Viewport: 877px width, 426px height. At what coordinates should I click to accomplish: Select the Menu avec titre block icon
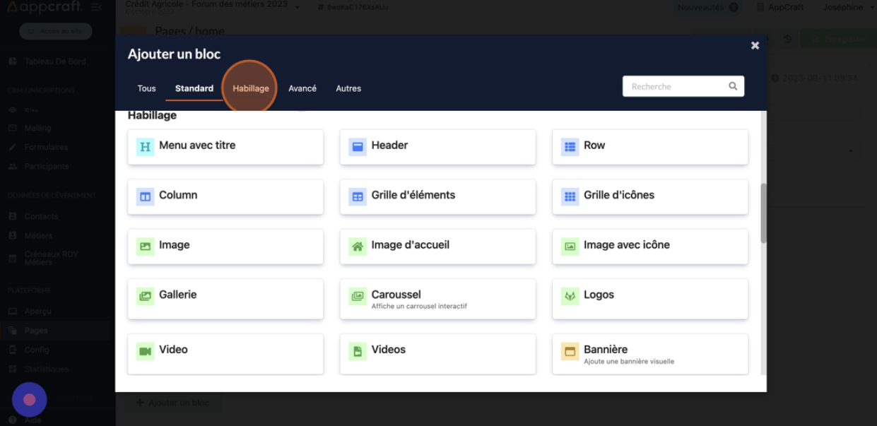tap(145, 147)
